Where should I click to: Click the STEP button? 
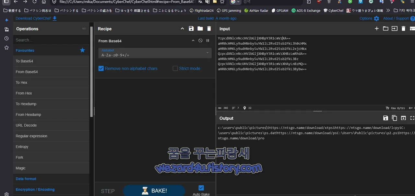(108, 191)
